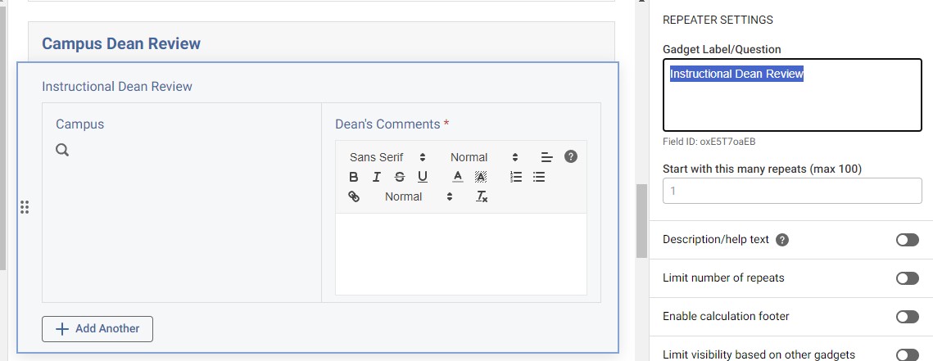Open the Normal dropdown beside the link icon

tap(419, 196)
